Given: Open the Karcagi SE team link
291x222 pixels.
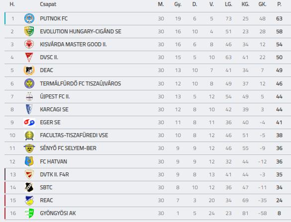Looking at the screenshot, I should click(x=54, y=109).
